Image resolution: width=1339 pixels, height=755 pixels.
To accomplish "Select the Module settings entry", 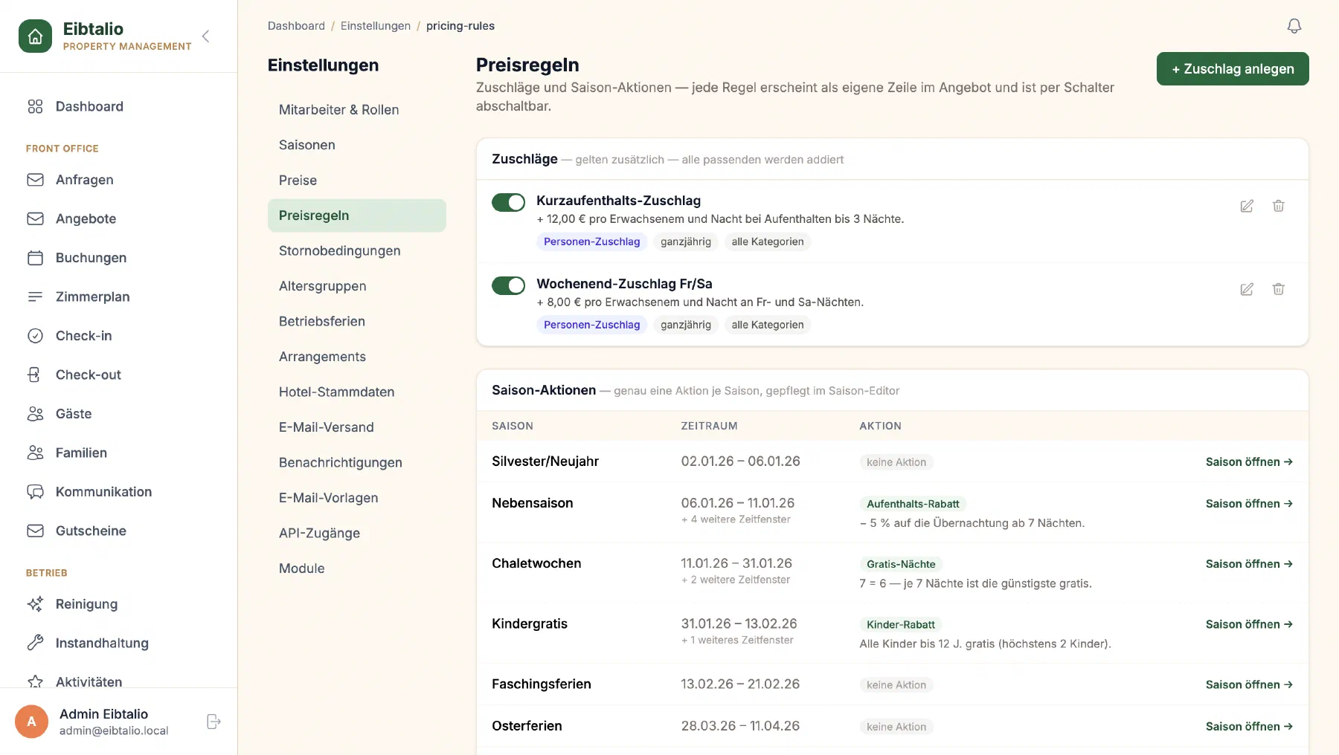I will click(357, 568).
